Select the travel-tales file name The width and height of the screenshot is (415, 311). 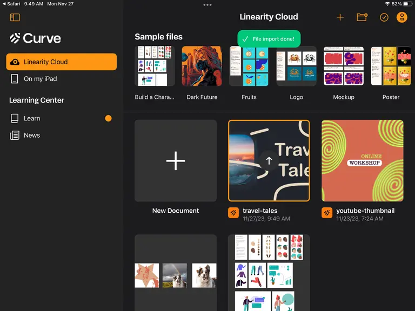pyautogui.click(x=260, y=211)
